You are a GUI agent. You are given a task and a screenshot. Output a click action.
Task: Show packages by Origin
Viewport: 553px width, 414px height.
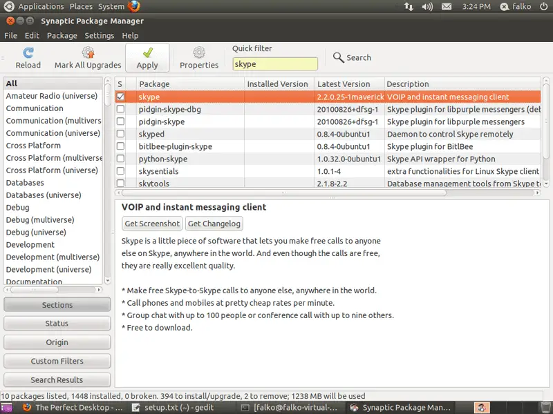57,342
